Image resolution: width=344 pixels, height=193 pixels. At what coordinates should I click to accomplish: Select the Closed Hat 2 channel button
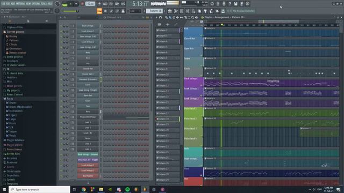click(x=88, y=74)
